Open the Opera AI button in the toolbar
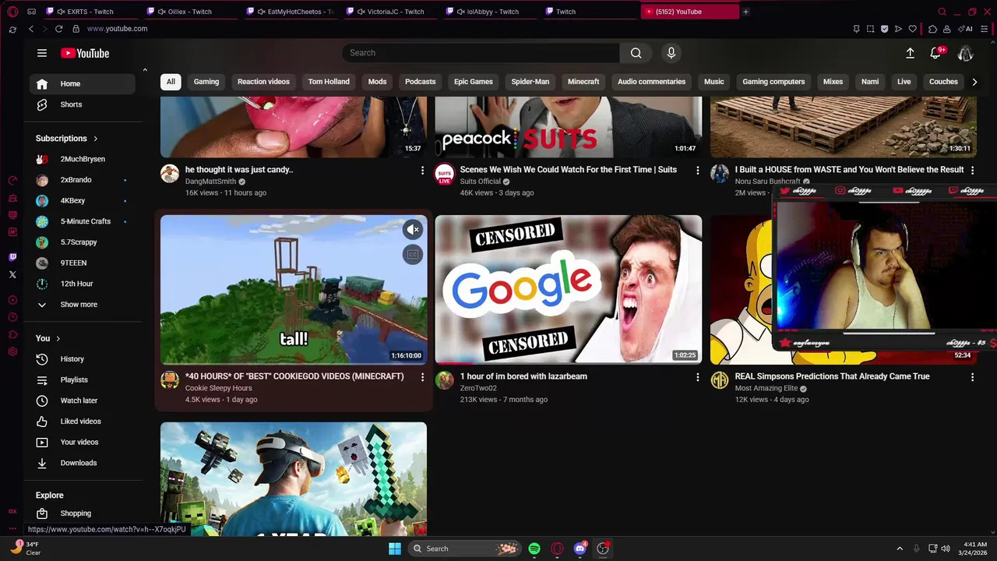The image size is (997, 561). tap(966, 29)
